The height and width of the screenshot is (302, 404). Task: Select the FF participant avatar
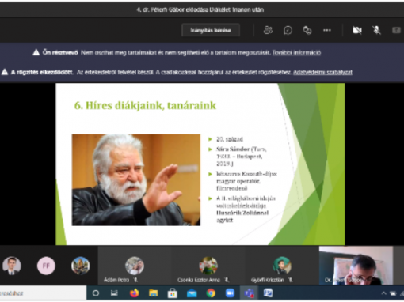click(x=46, y=266)
